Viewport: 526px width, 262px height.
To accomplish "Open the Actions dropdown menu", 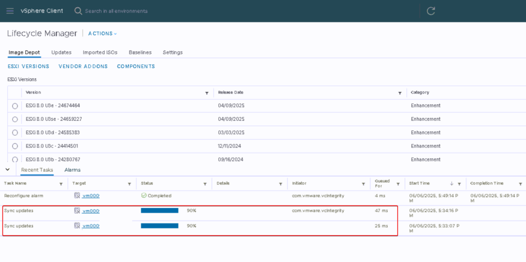I will pyautogui.click(x=102, y=33).
